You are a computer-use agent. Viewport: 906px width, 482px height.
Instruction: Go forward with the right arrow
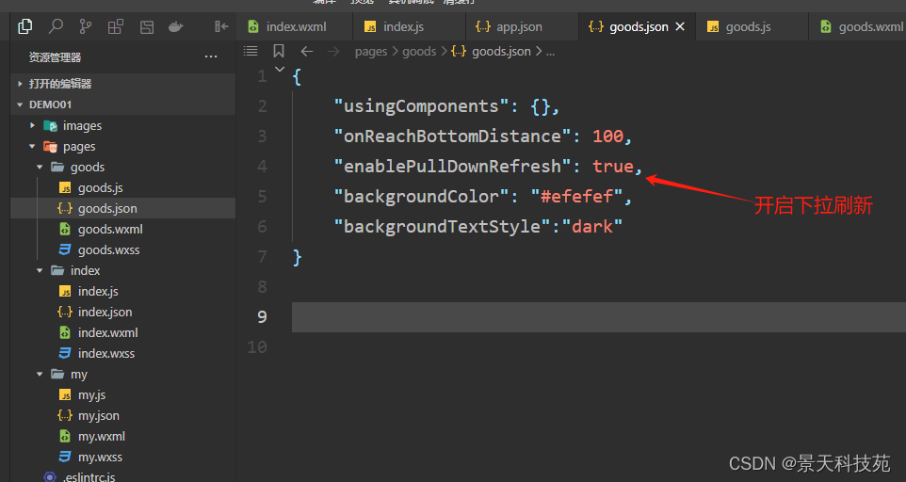(x=333, y=52)
